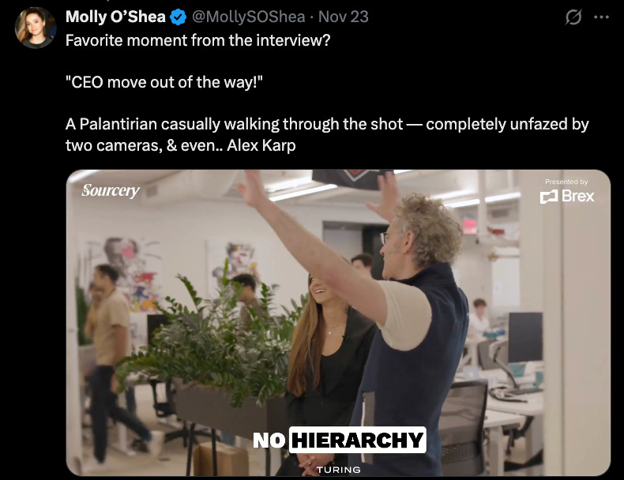The height and width of the screenshot is (480, 624).
Task: Click the TURING text at video bottom
Action: point(339,470)
